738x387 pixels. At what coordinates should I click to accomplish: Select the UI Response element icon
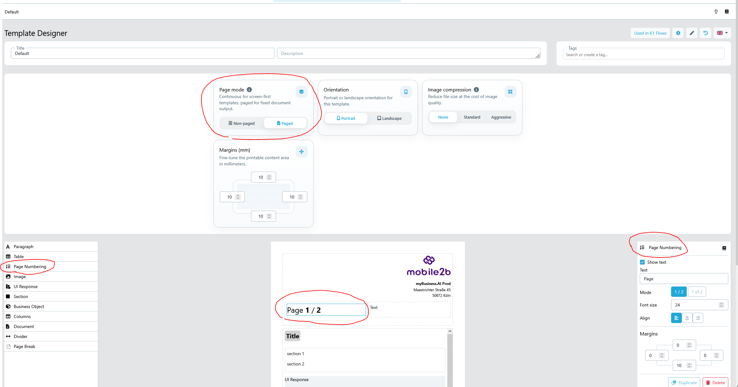coord(8,287)
